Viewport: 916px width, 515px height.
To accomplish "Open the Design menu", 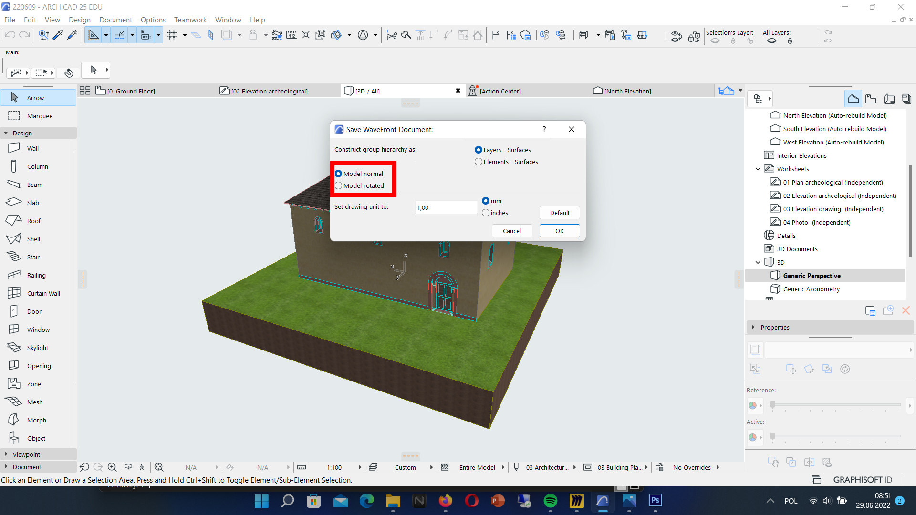I will click(x=79, y=19).
